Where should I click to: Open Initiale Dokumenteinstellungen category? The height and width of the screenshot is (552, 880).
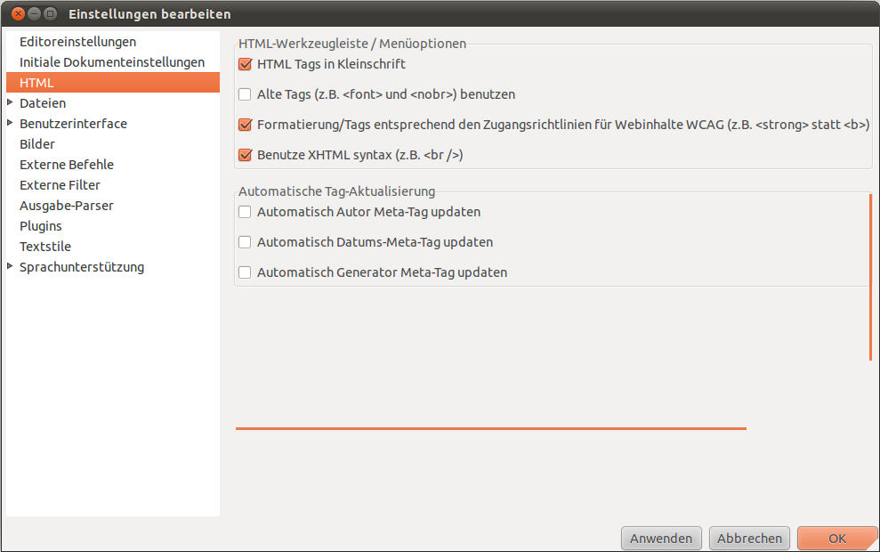coord(112,62)
